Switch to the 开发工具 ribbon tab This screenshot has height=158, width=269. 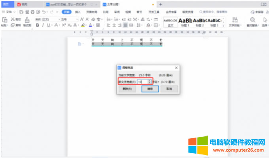[x=154, y=12]
